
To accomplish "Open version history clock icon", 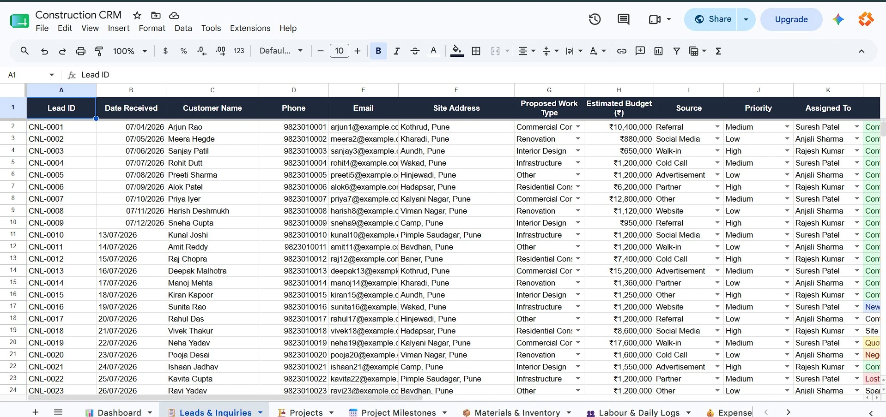I will coord(595,19).
